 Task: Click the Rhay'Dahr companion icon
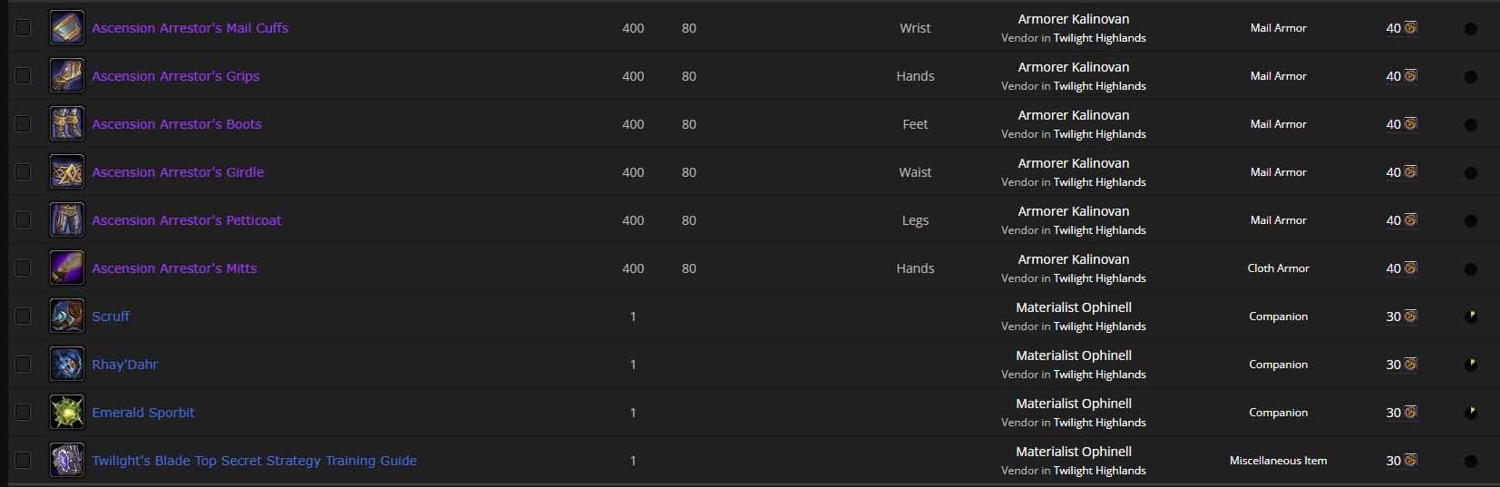(x=67, y=365)
